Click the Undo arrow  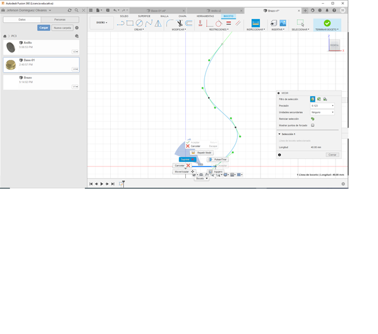coord(115,10)
